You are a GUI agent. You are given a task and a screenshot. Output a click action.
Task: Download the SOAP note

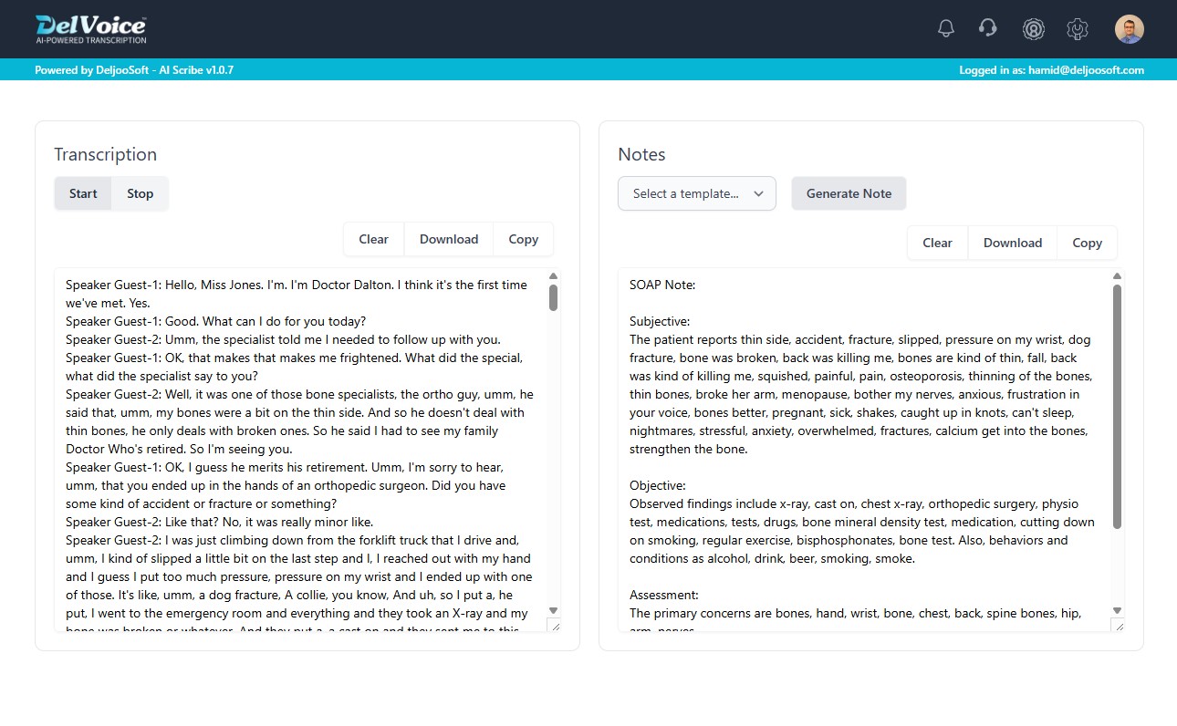click(1012, 243)
